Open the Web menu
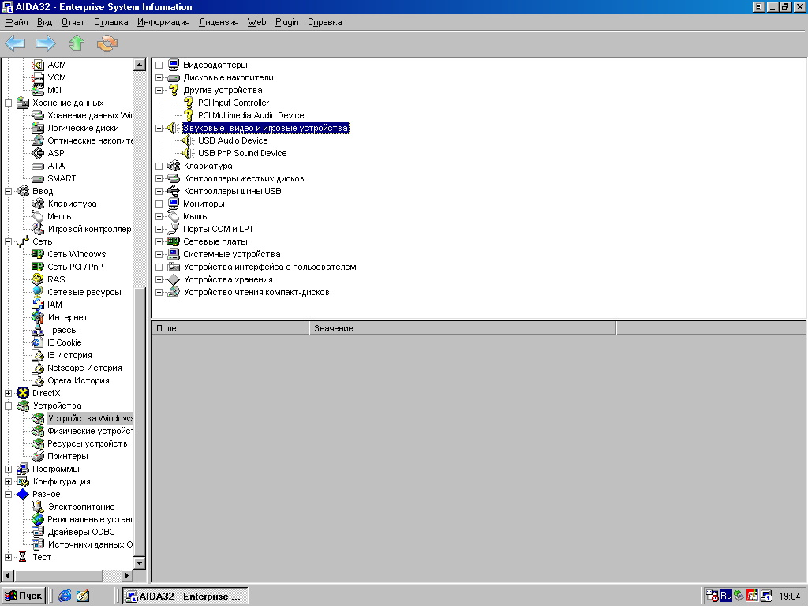This screenshot has height=606, width=808. coord(256,22)
